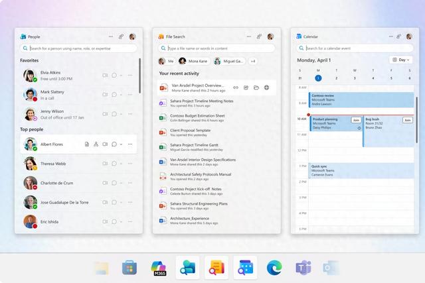This screenshot has width=425, height=283.
Task: Start video call with Theresa Webb
Action: point(105,164)
